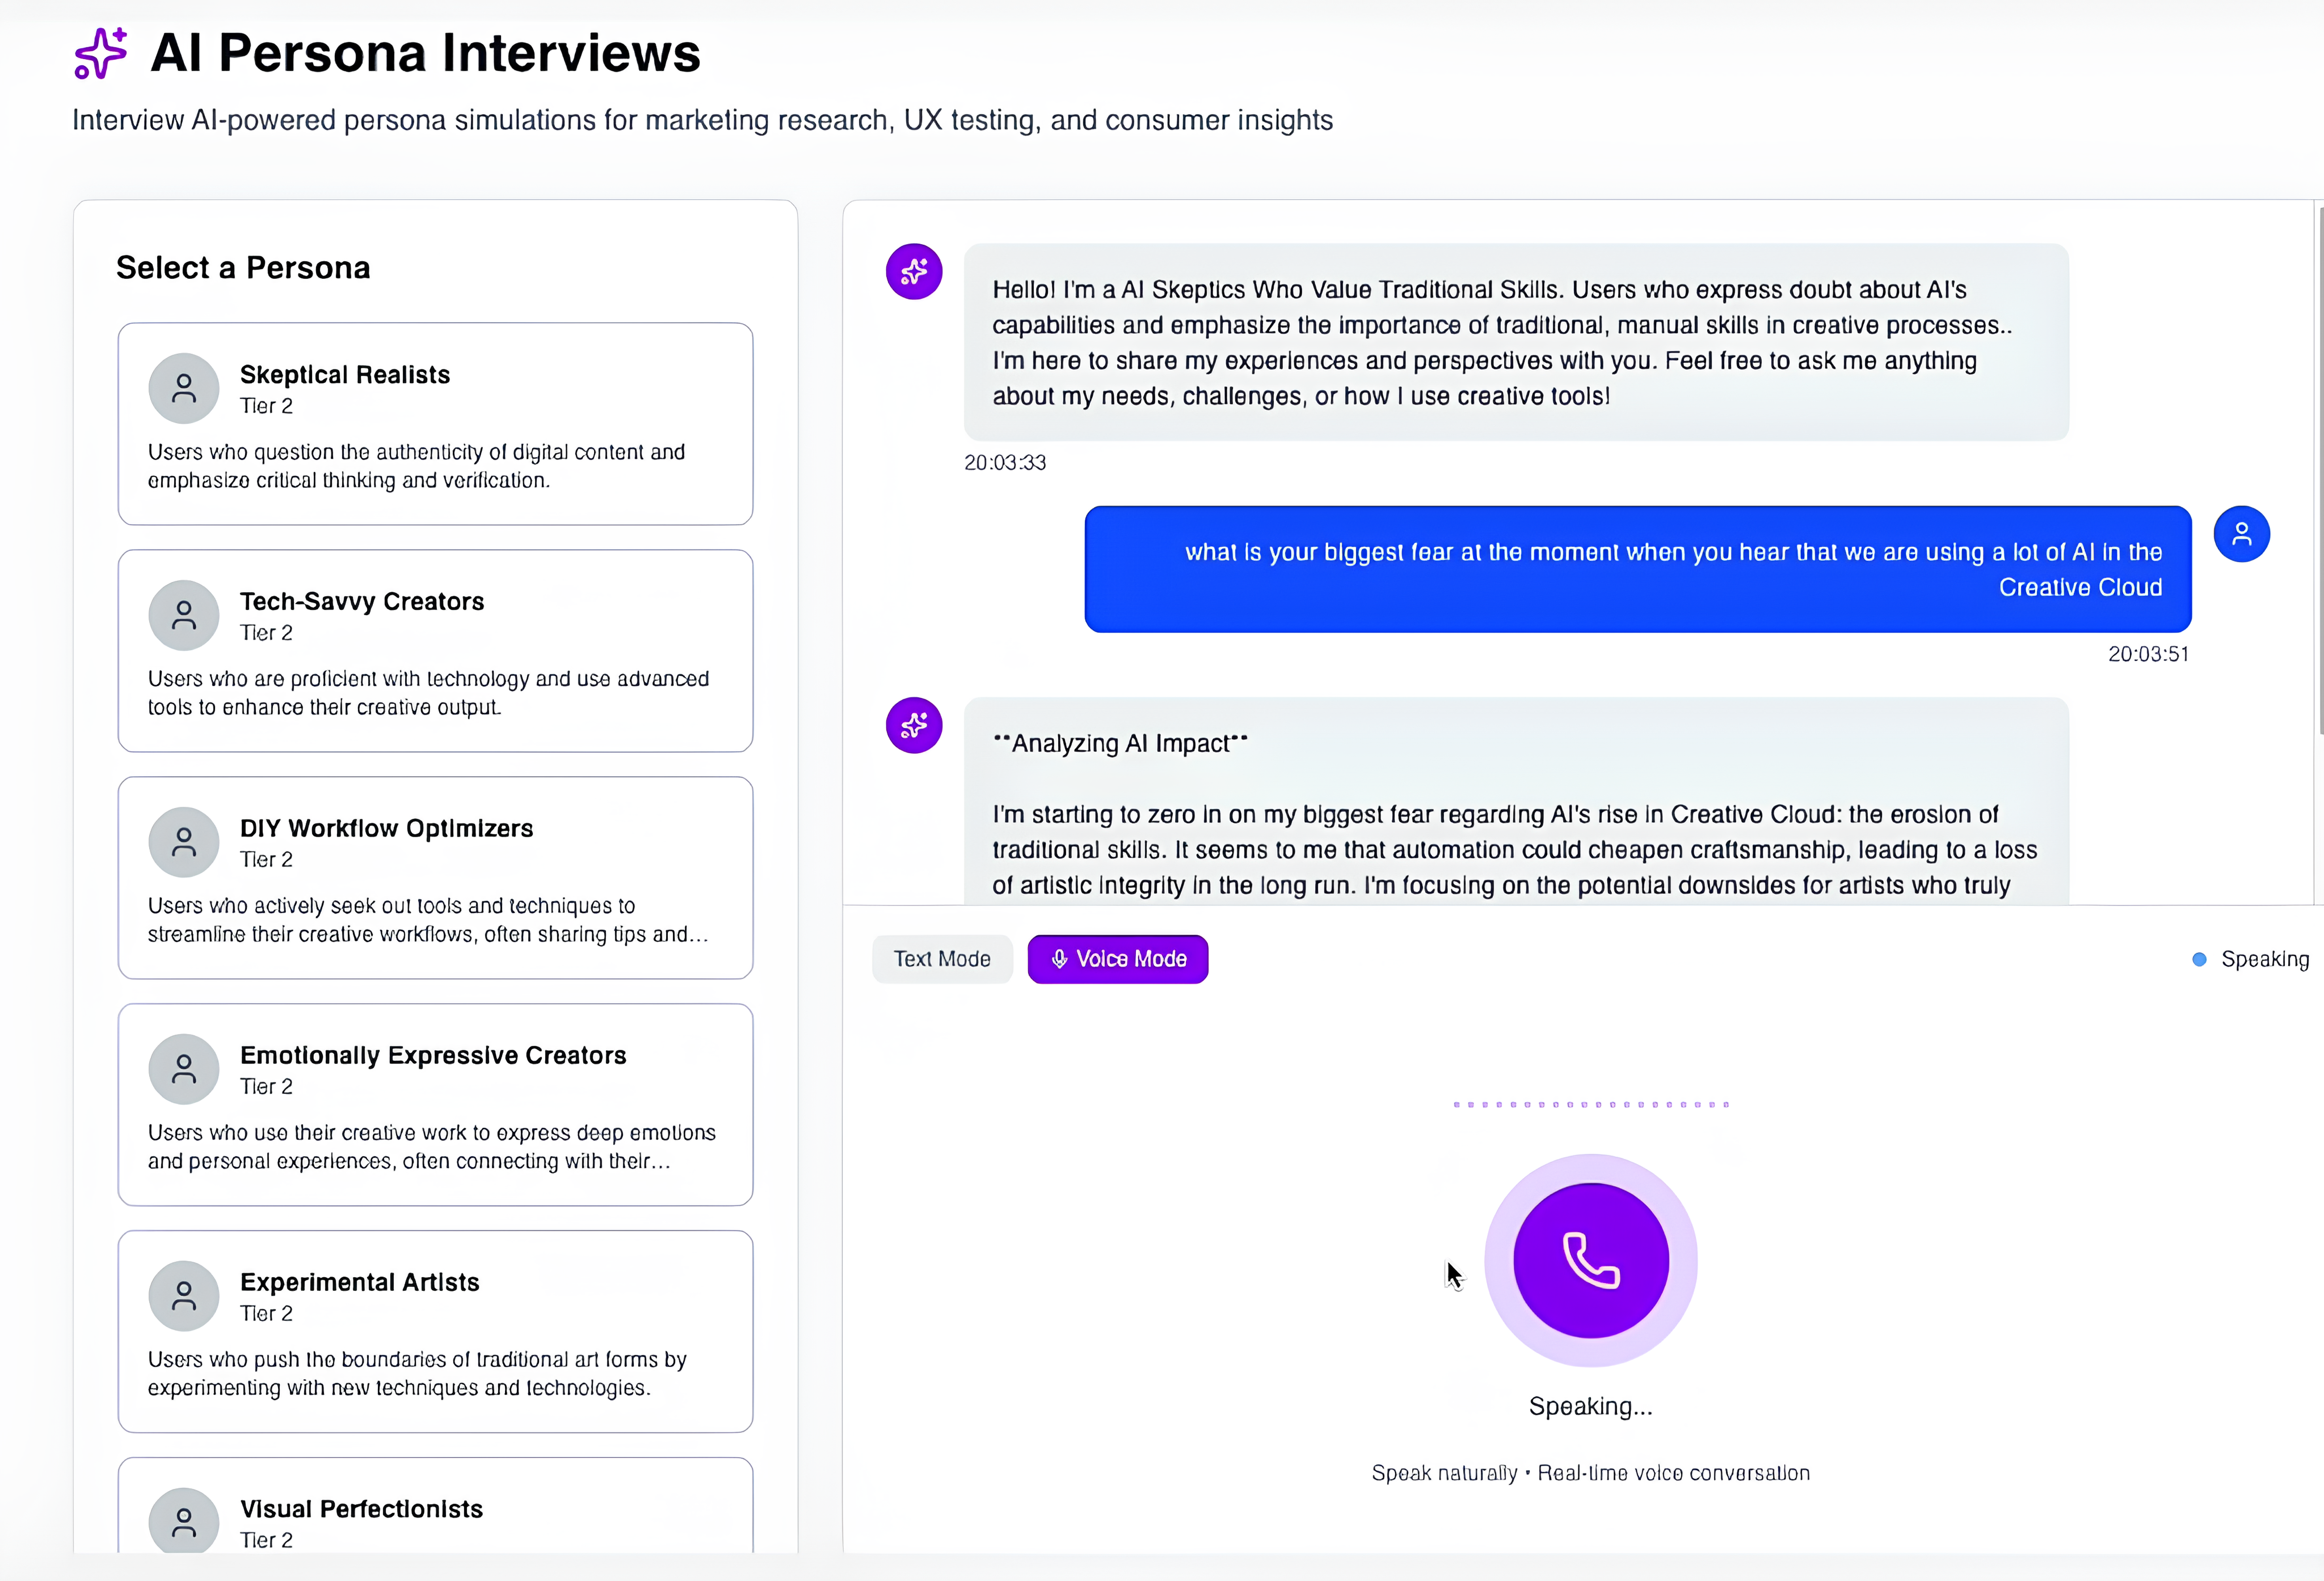The width and height of the screenshot is (2324, 1581).
Task: Click the Tech-Savvy Creators avatar icon
Action: (184, 615)
